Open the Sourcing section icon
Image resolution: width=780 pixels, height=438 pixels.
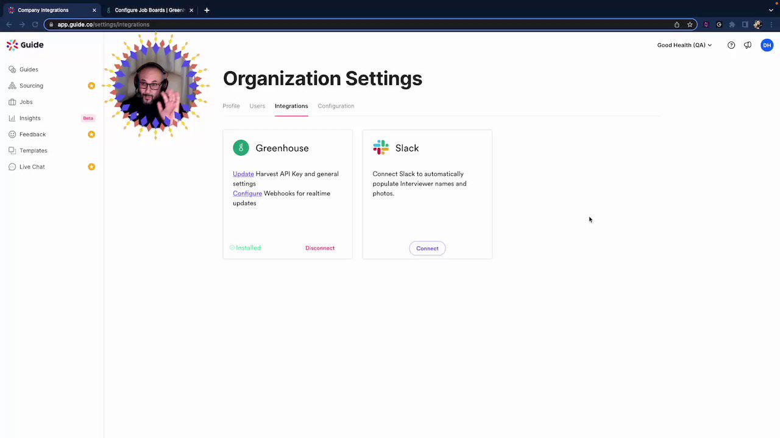pos(12,86)
